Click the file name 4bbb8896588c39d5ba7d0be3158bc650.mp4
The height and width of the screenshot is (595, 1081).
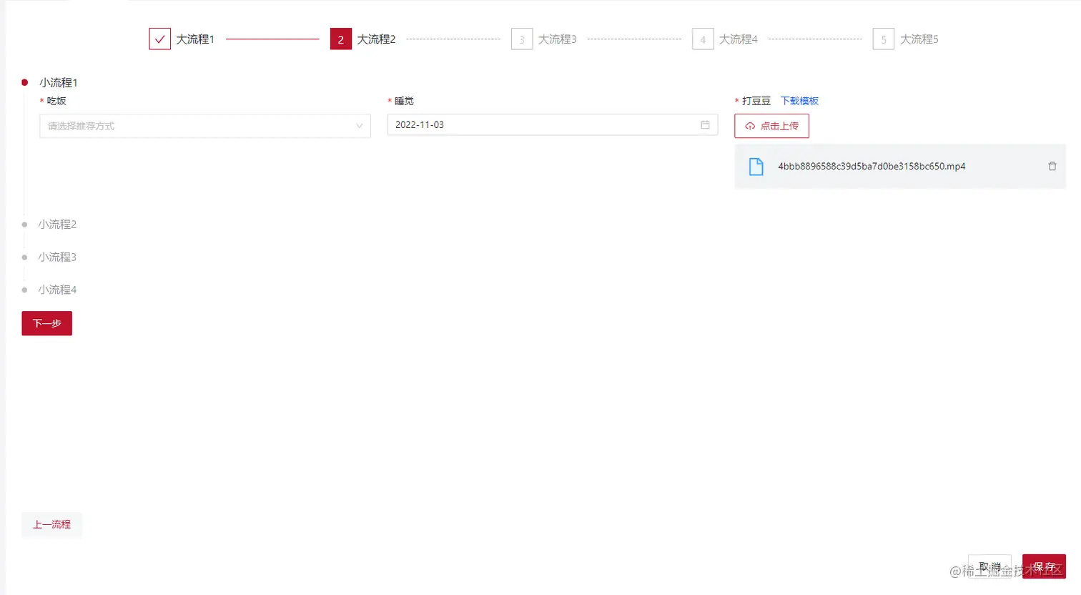pyautogui.click(x=872, y=166)
